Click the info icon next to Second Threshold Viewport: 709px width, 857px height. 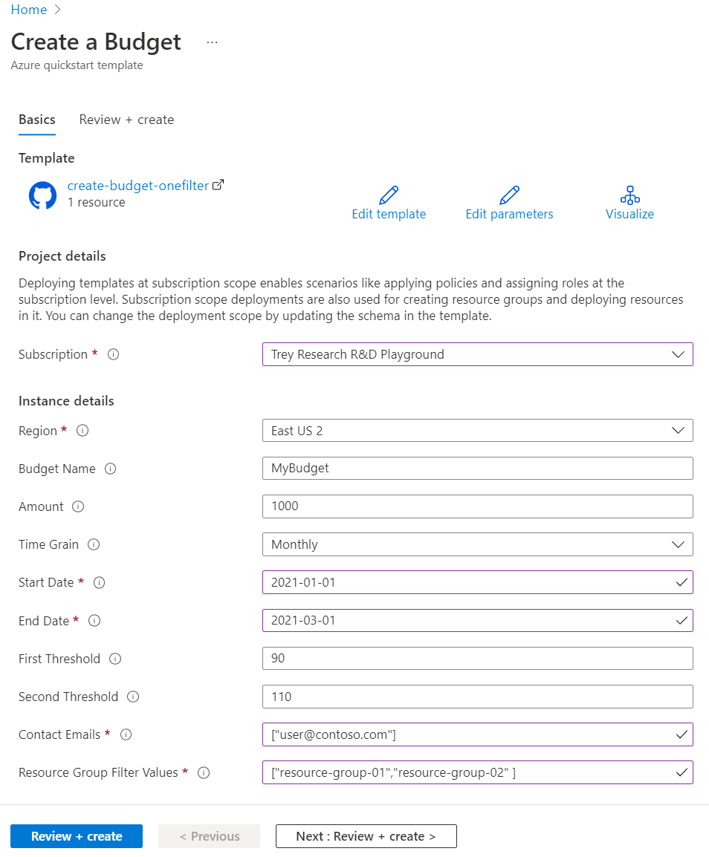click(x=133, y=697)
